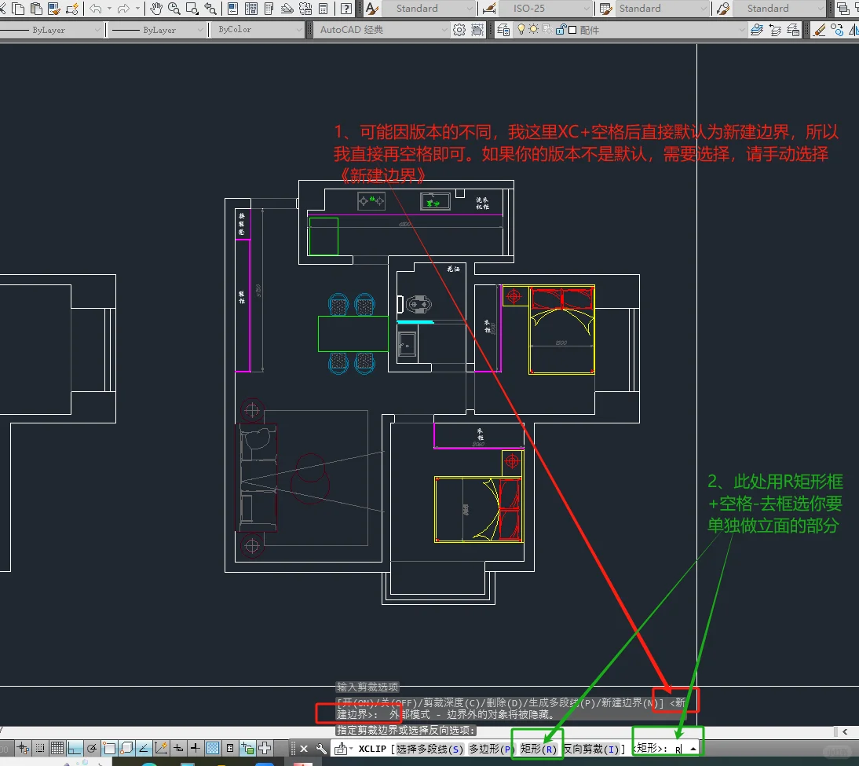859x766 pixels.
Task: Expand command line history up arrow
Action: click(693, 749)
